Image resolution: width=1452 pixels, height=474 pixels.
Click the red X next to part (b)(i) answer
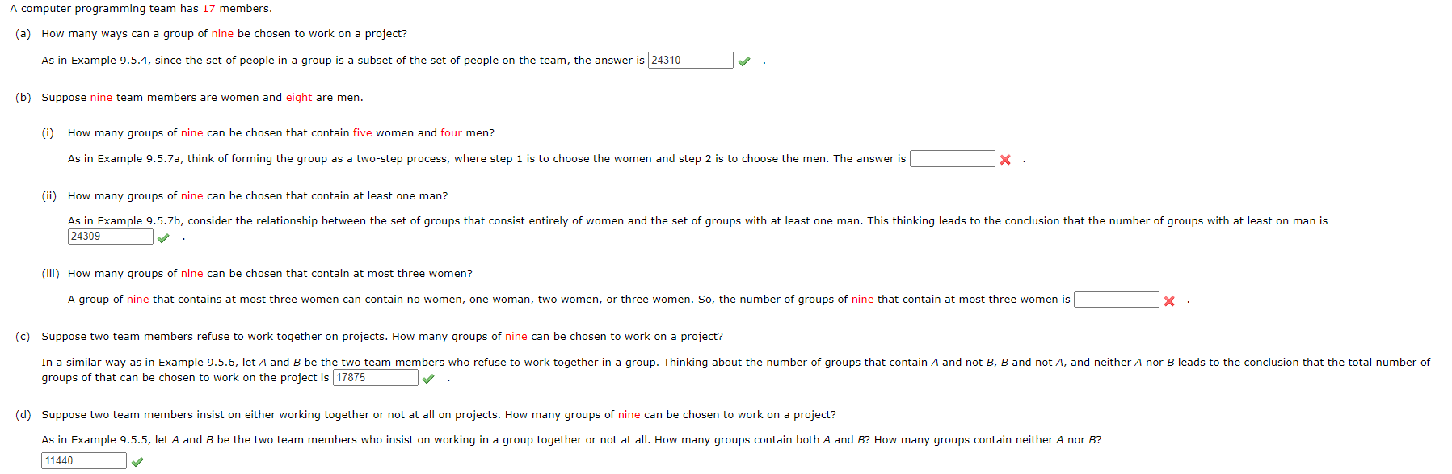(1005, 160)
